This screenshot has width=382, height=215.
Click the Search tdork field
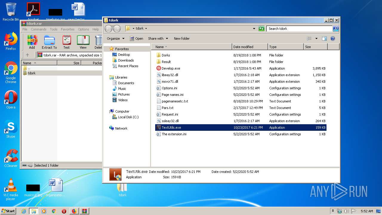(x=299, y=29)
